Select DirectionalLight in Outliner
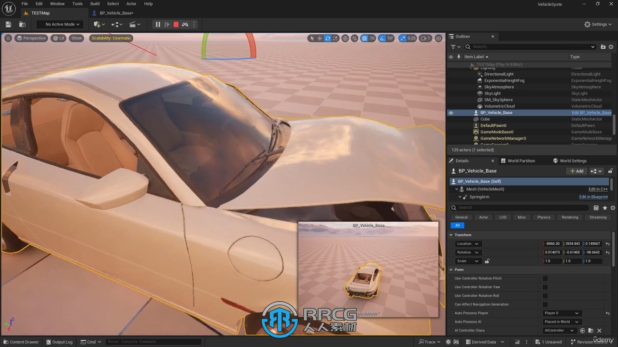Image resolution: width=618 pixels, height=347 pixels. click(x=499, y=74)
